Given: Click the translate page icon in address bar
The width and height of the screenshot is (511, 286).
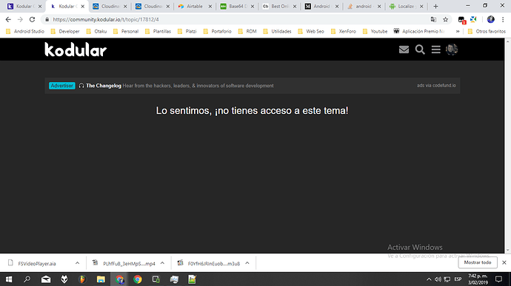Looking at the screenshot, I should [433, 19].
